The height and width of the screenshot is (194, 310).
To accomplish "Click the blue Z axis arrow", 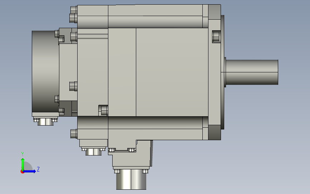I will [x=30, y=171].
